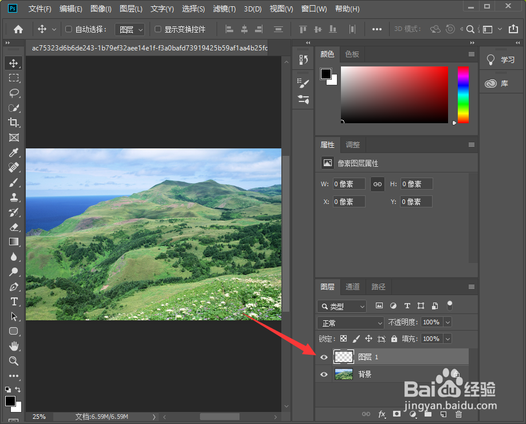Expand the 填充 fill arrow

coord(448,339)
